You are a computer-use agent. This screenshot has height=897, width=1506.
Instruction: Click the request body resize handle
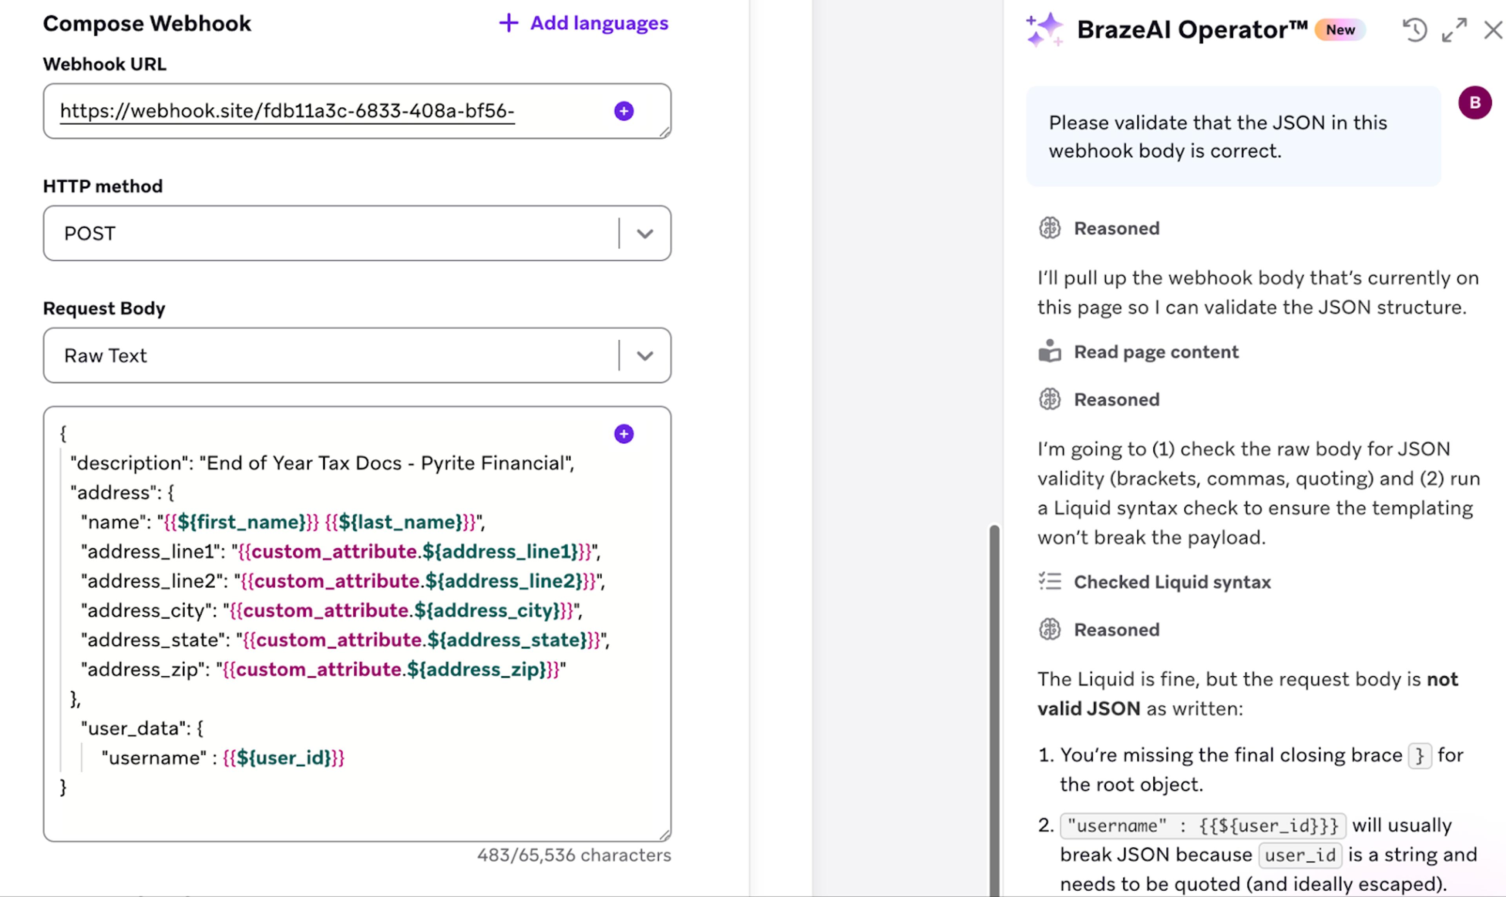[x=665, y=835]
